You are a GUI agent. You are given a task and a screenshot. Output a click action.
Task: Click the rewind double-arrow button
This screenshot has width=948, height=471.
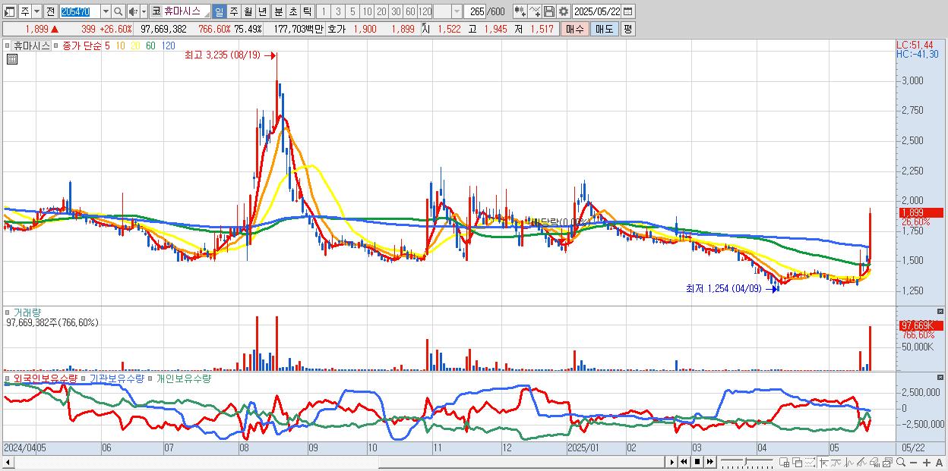click(x=684, y=462)
